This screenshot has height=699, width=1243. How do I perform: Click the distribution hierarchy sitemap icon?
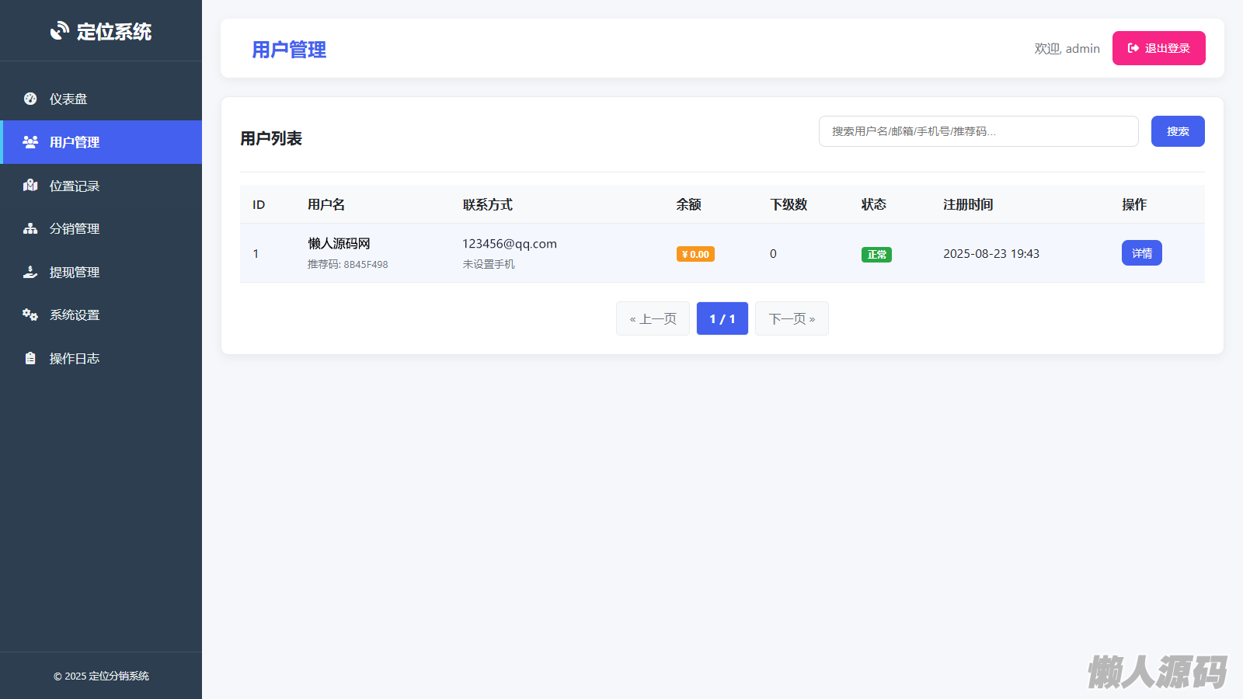[30, 228]
